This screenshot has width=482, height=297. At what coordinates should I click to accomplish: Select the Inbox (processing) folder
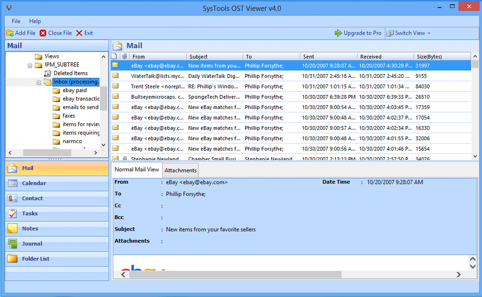pos(76,82)
